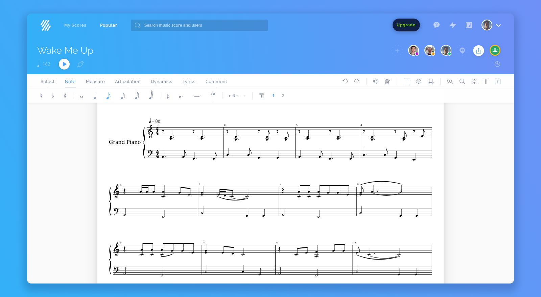This screenshot has width=541, height=297.
Task: Open the comments quote bubble icon
Action: coord(462,51)
